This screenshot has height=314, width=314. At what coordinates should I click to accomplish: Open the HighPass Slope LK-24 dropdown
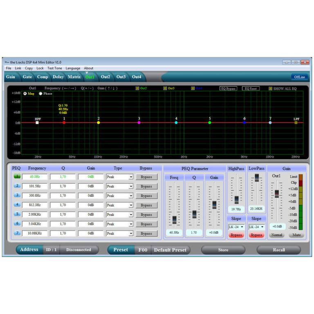pyautogui.click(x=236, y=227)
